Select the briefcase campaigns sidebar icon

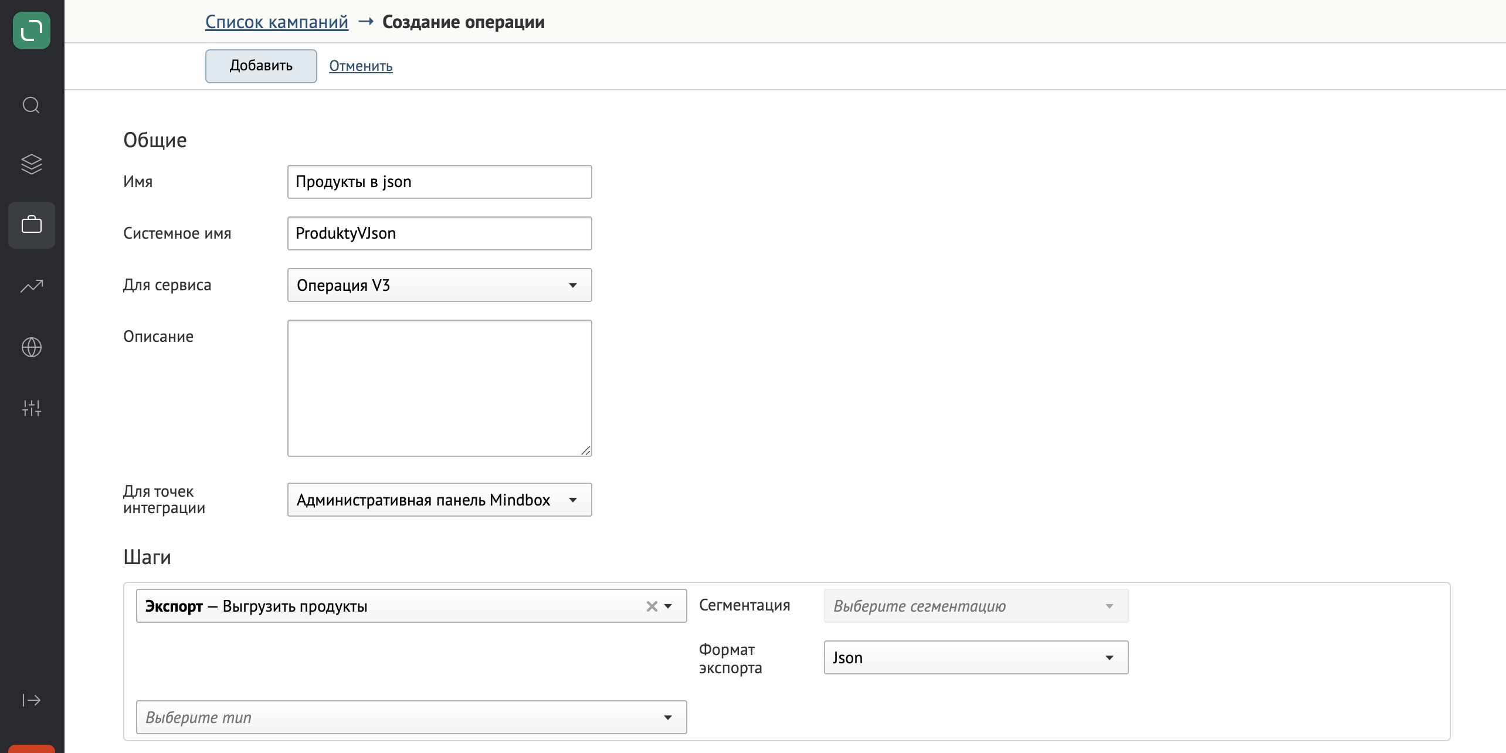tap(32, 225)
